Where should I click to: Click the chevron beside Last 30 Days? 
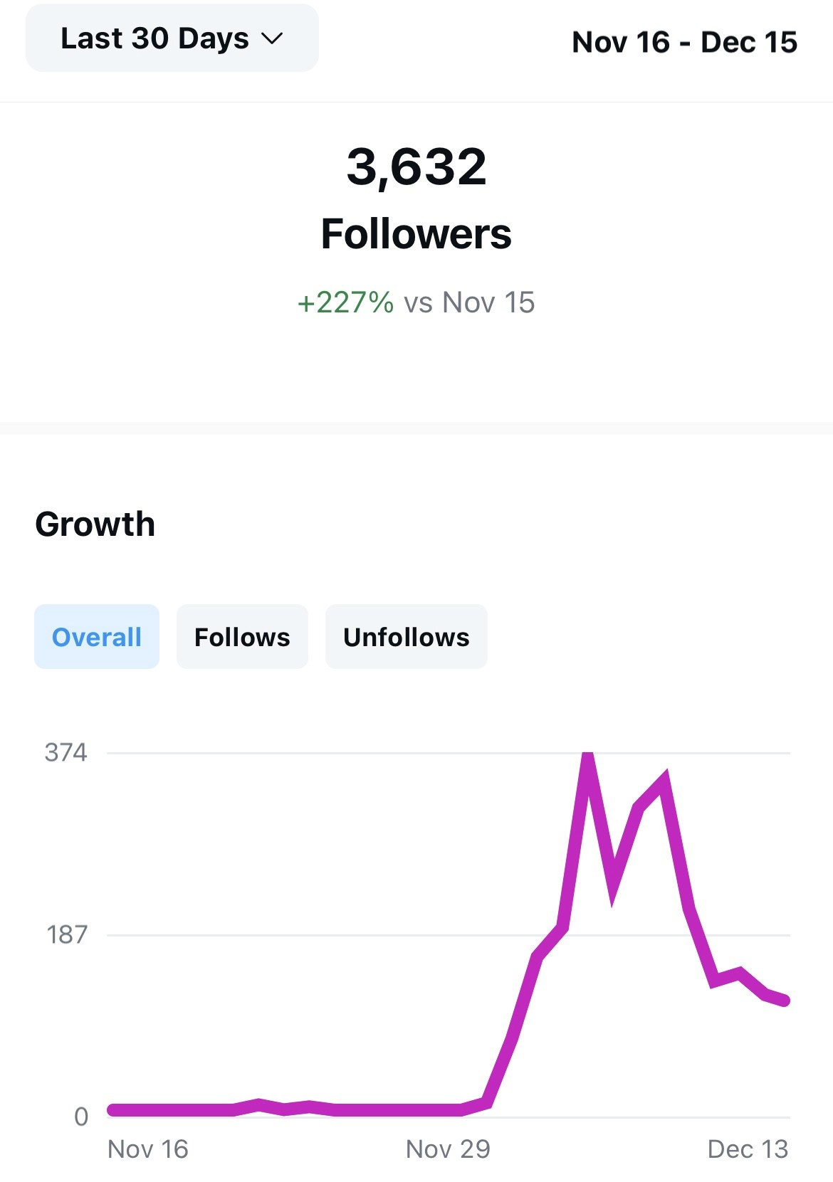click(272, 39)
